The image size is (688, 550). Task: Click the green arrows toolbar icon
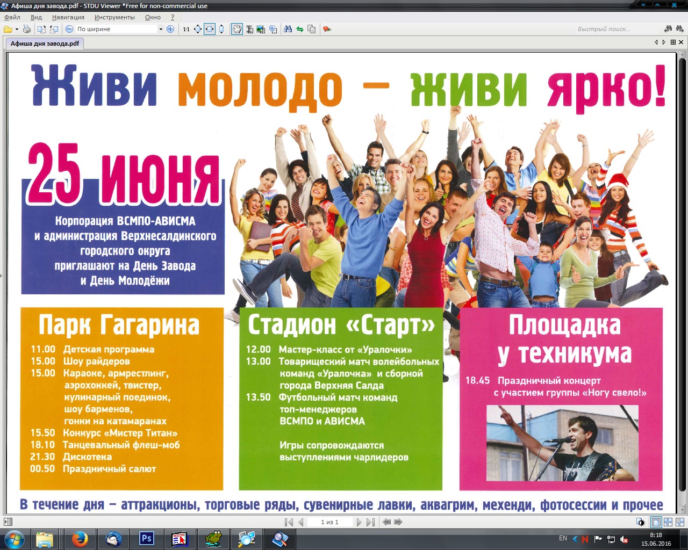click(299, 29)
